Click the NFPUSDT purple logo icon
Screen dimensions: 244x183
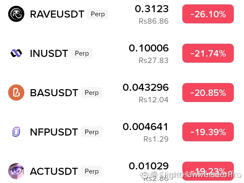point(16,132)
